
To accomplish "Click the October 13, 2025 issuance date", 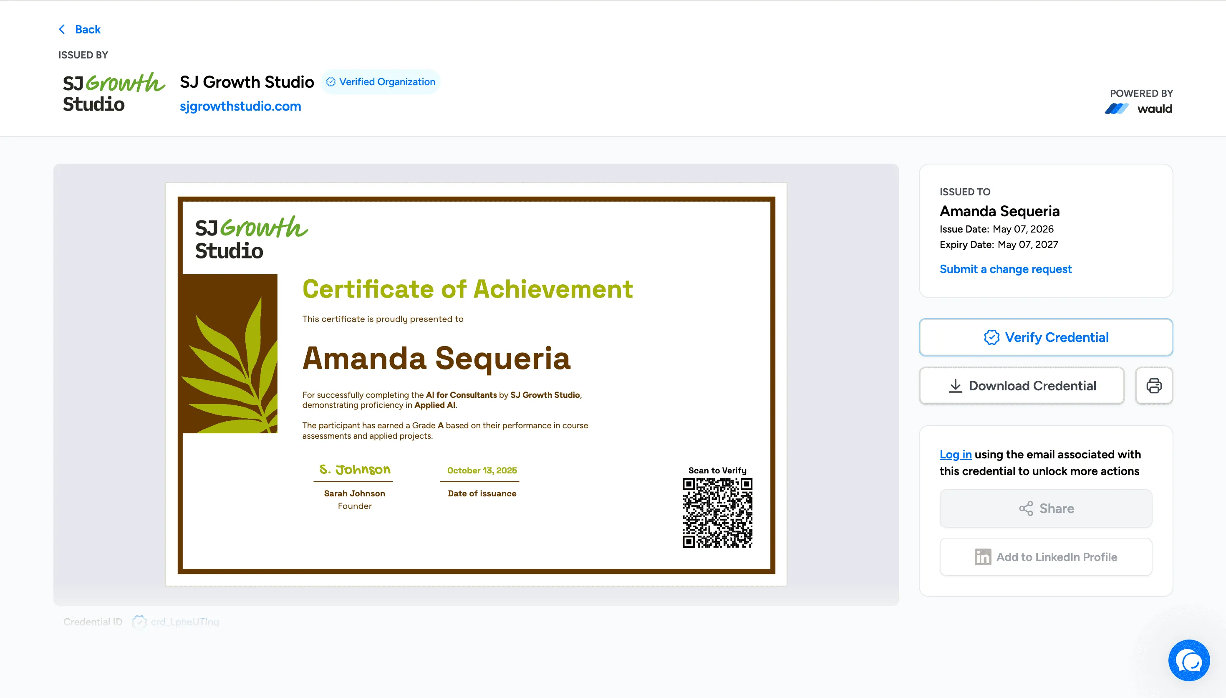I will [x=482, y=470].
